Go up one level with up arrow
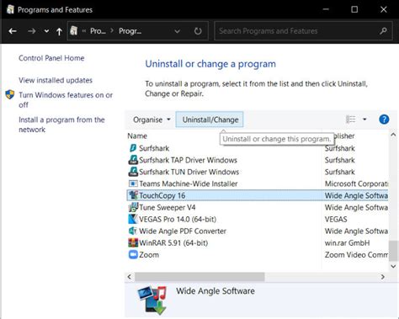Image resolution: width=399 pixels, height=319 pixels. (59, 31)
